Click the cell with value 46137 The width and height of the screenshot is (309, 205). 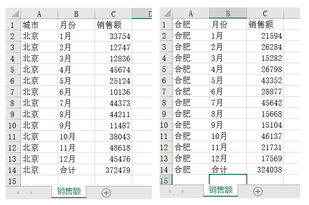click(265, 136)
